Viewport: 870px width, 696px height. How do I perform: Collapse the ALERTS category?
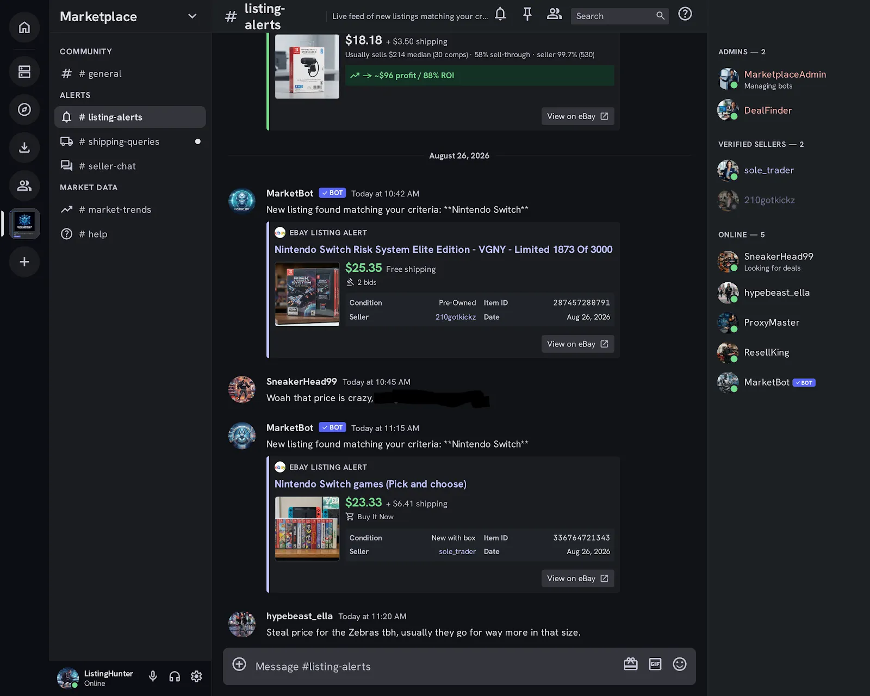point(75,95)
